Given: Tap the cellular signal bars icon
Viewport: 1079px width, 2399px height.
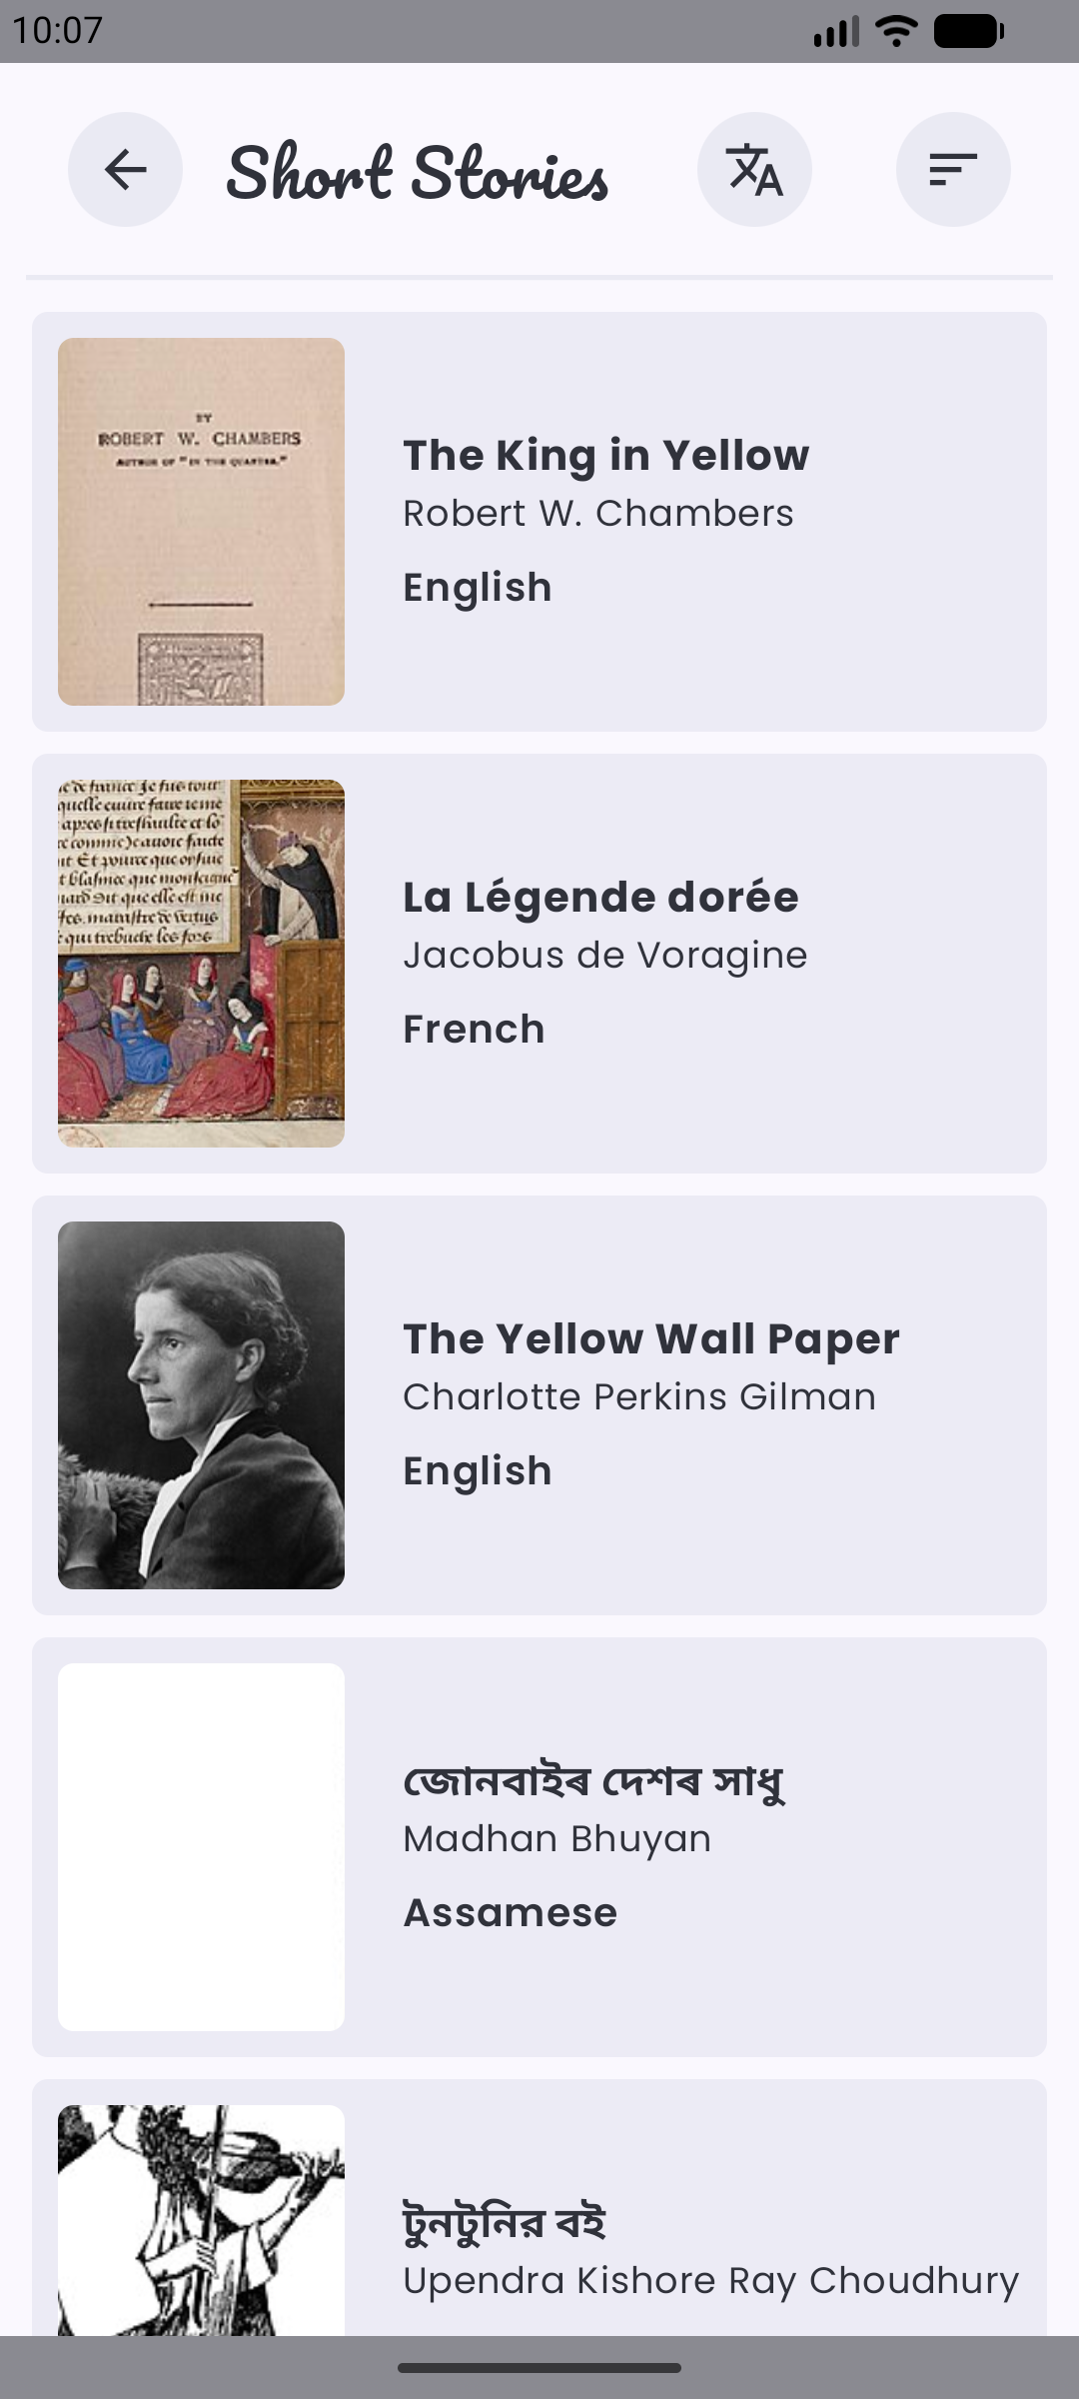Looking at the screenshot, I should point(835,31).
